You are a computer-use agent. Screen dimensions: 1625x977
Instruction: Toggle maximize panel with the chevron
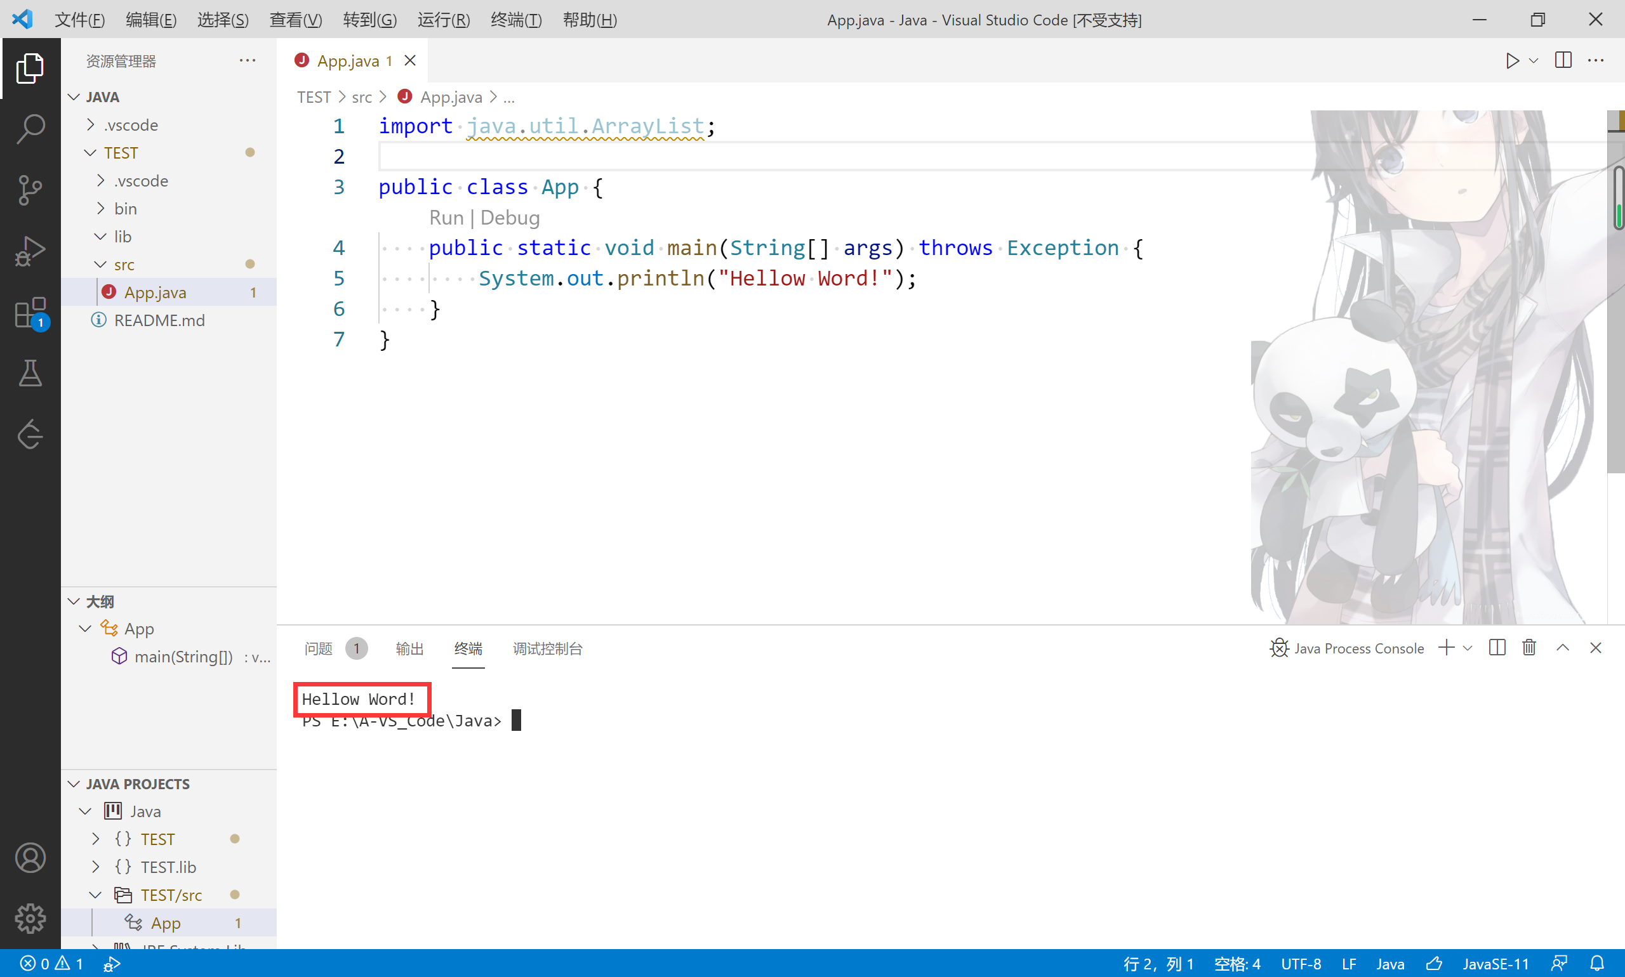(1562, 648)
